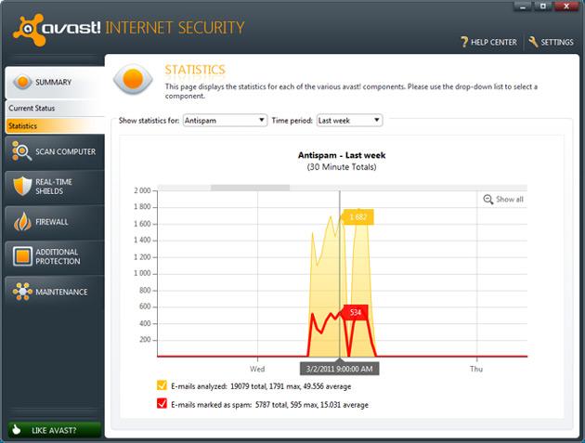Open the Summary section

(x=55, y=83)
